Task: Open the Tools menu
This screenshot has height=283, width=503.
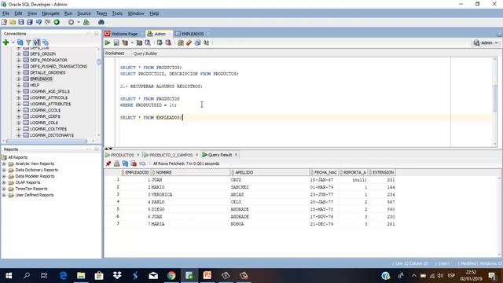Action: pos(117,13)
